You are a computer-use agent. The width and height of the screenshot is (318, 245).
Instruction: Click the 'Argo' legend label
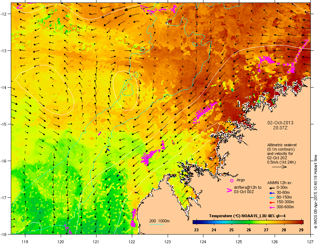(241, 180)
